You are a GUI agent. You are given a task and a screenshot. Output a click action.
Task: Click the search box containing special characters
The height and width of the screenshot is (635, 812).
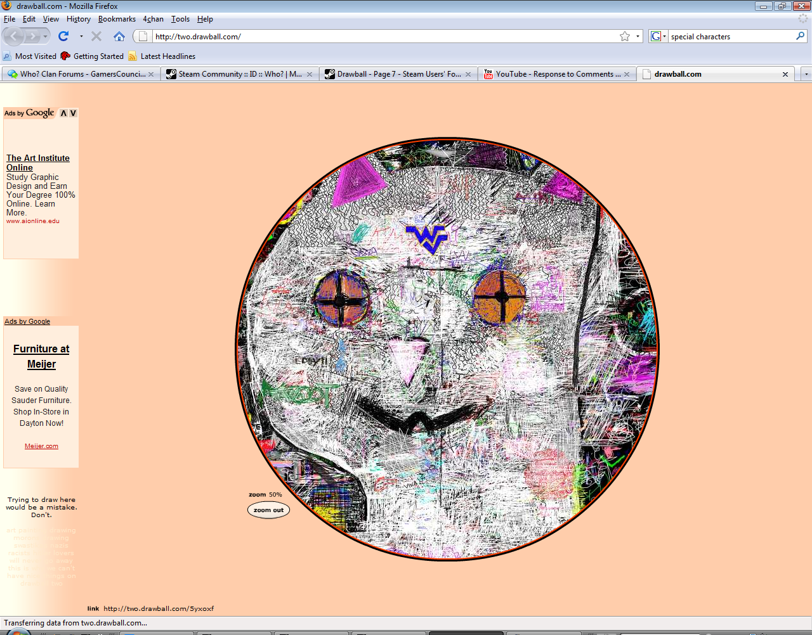(x=731, y=36)
